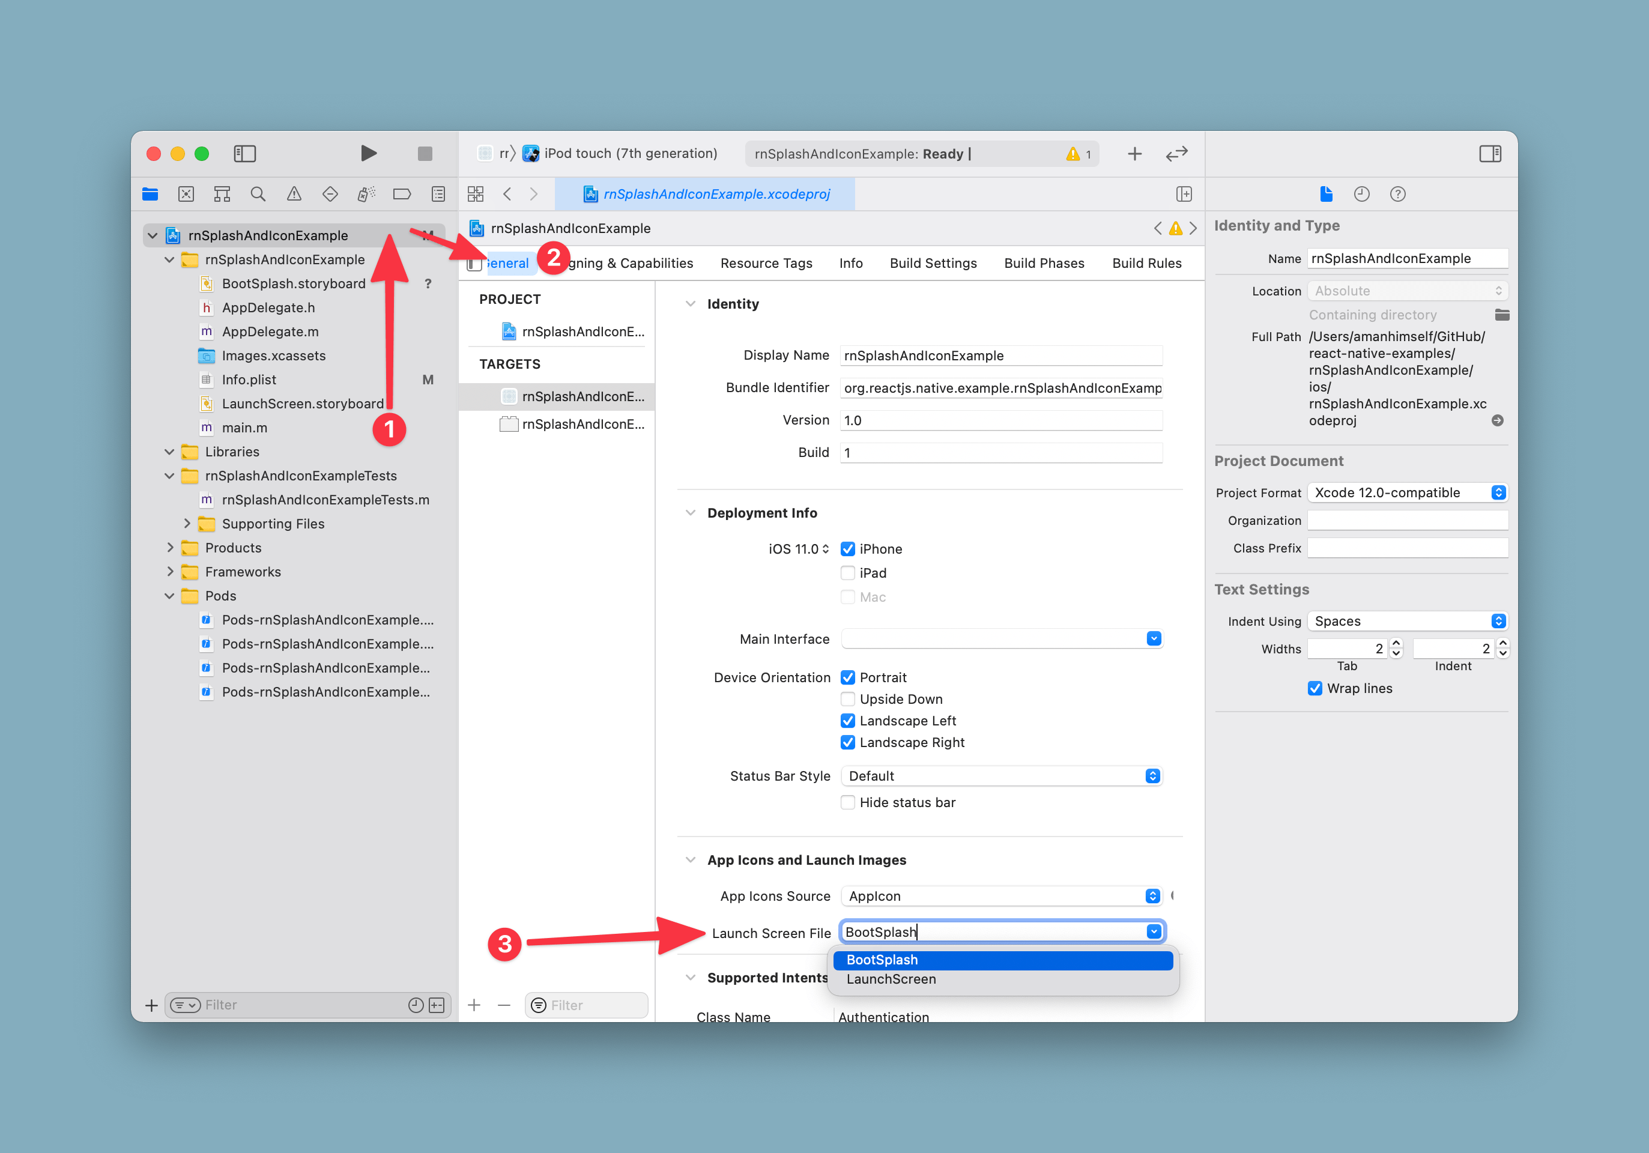Collapse the Deployment Info section
The width and height of the screenshot is (1649, 1153).
pyautogui.click(x=690, y=513)
